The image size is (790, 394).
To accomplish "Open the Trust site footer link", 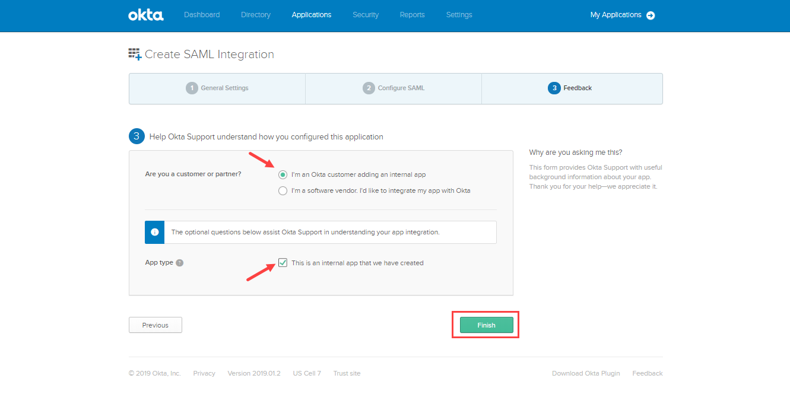I will pos(347,373).
